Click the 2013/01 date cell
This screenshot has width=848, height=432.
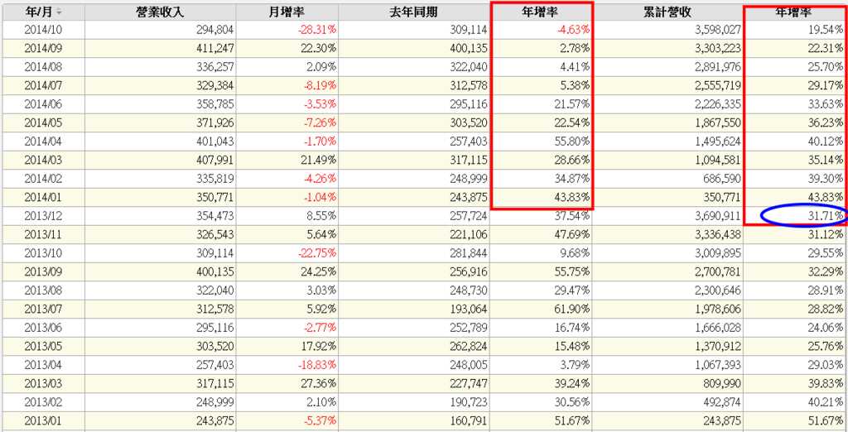point(44,421)
